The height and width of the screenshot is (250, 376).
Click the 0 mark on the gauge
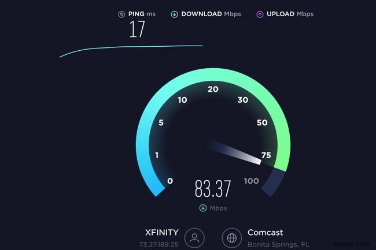point(170,181)
